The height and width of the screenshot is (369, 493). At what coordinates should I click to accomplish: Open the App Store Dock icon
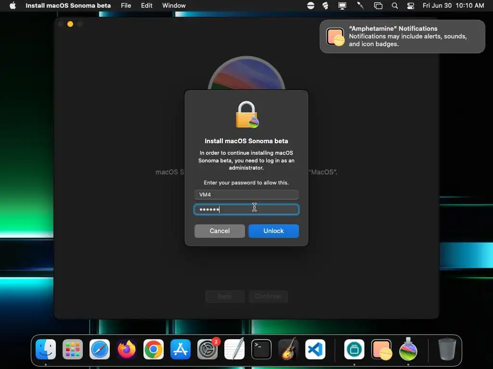(181, 349)
